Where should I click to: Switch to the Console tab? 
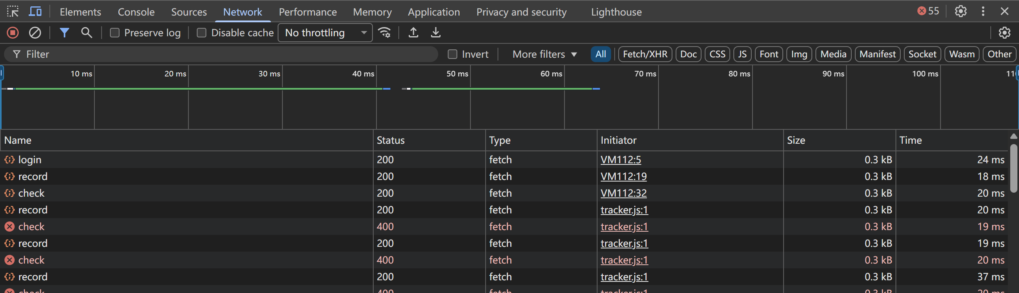[x=136, y=12]
